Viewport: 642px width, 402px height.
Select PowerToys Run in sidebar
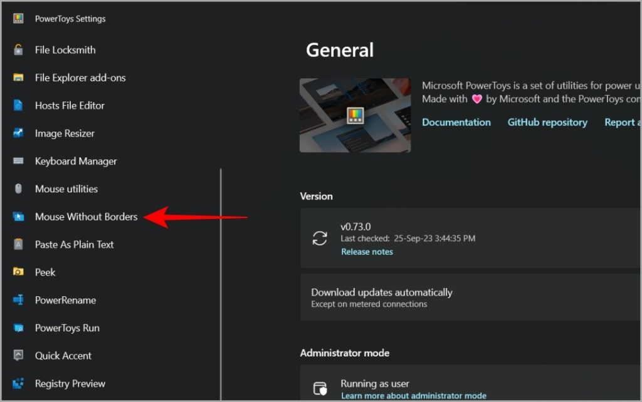[x=67, y=328]
